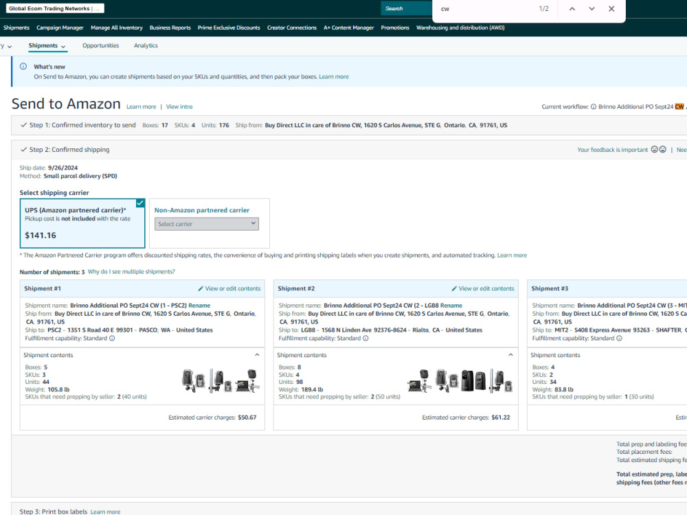The height and width of the screenshot is (515, 687).
Task: Expand the partially visible left submenu chevron
Action: [10, 47]
